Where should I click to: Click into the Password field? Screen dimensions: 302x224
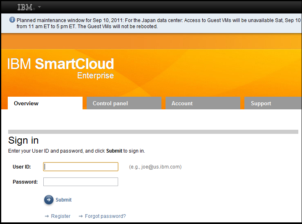81,182
